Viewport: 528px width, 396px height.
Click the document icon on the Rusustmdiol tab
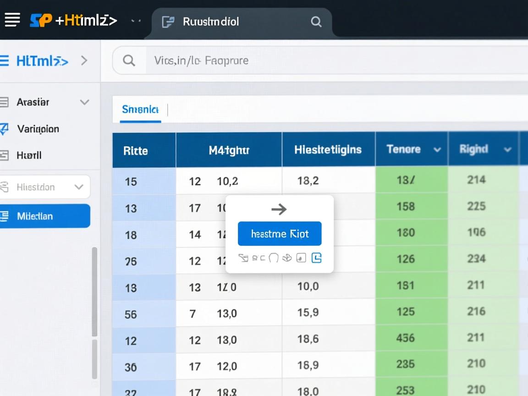point(168,22)
